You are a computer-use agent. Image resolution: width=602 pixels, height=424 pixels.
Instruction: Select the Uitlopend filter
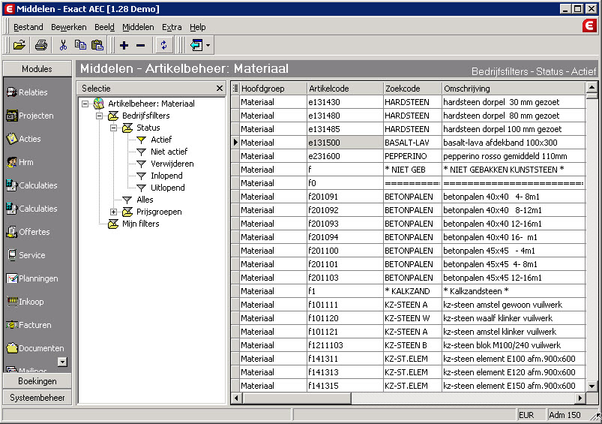167,188
